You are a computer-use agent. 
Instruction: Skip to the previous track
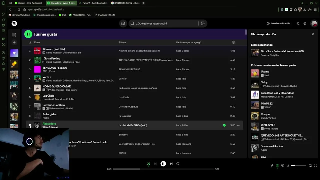click(x=155, y=164)
